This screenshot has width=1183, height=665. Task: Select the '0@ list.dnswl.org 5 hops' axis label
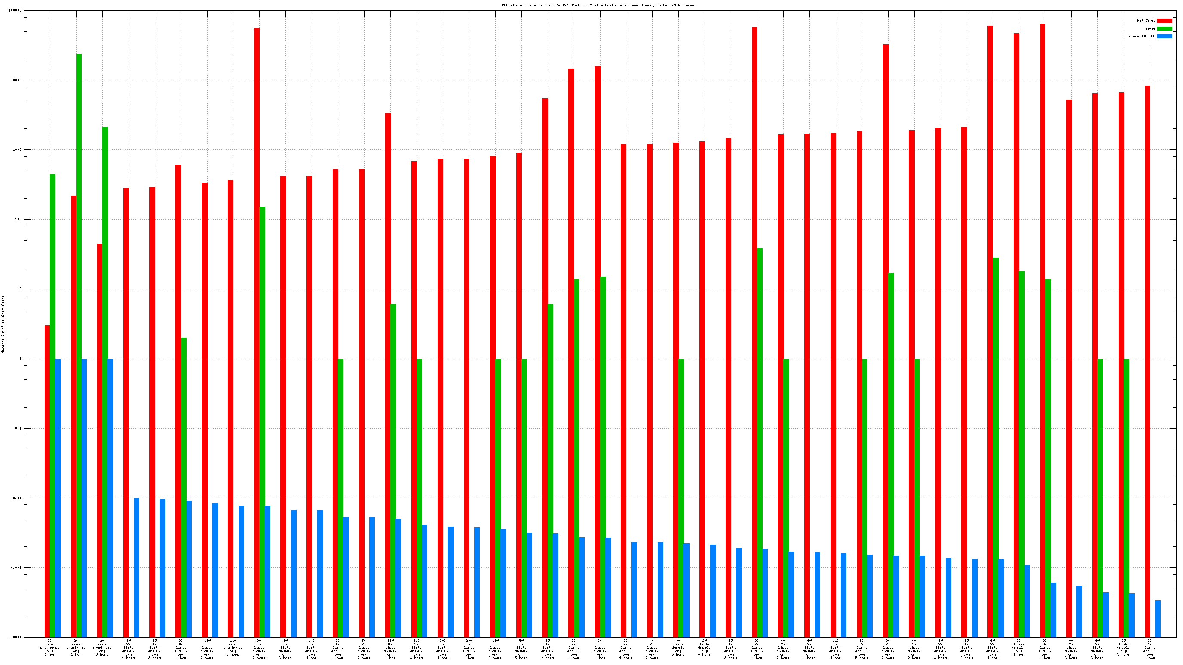click(678, 647)
